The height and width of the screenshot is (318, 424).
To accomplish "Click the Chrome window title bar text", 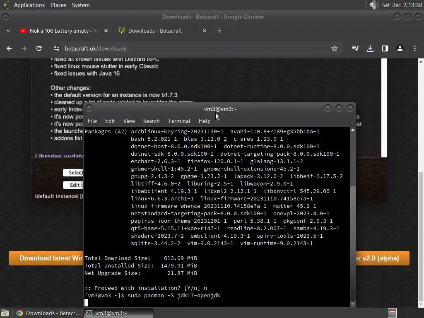I will click(213, 17).
